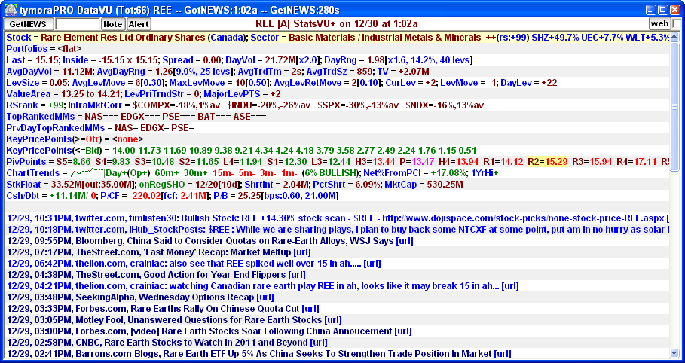Open url for crainiac watching Canadian rare earth post
Image resolution: width=685 pixels, height=363 pixels.
pos(510,286)
